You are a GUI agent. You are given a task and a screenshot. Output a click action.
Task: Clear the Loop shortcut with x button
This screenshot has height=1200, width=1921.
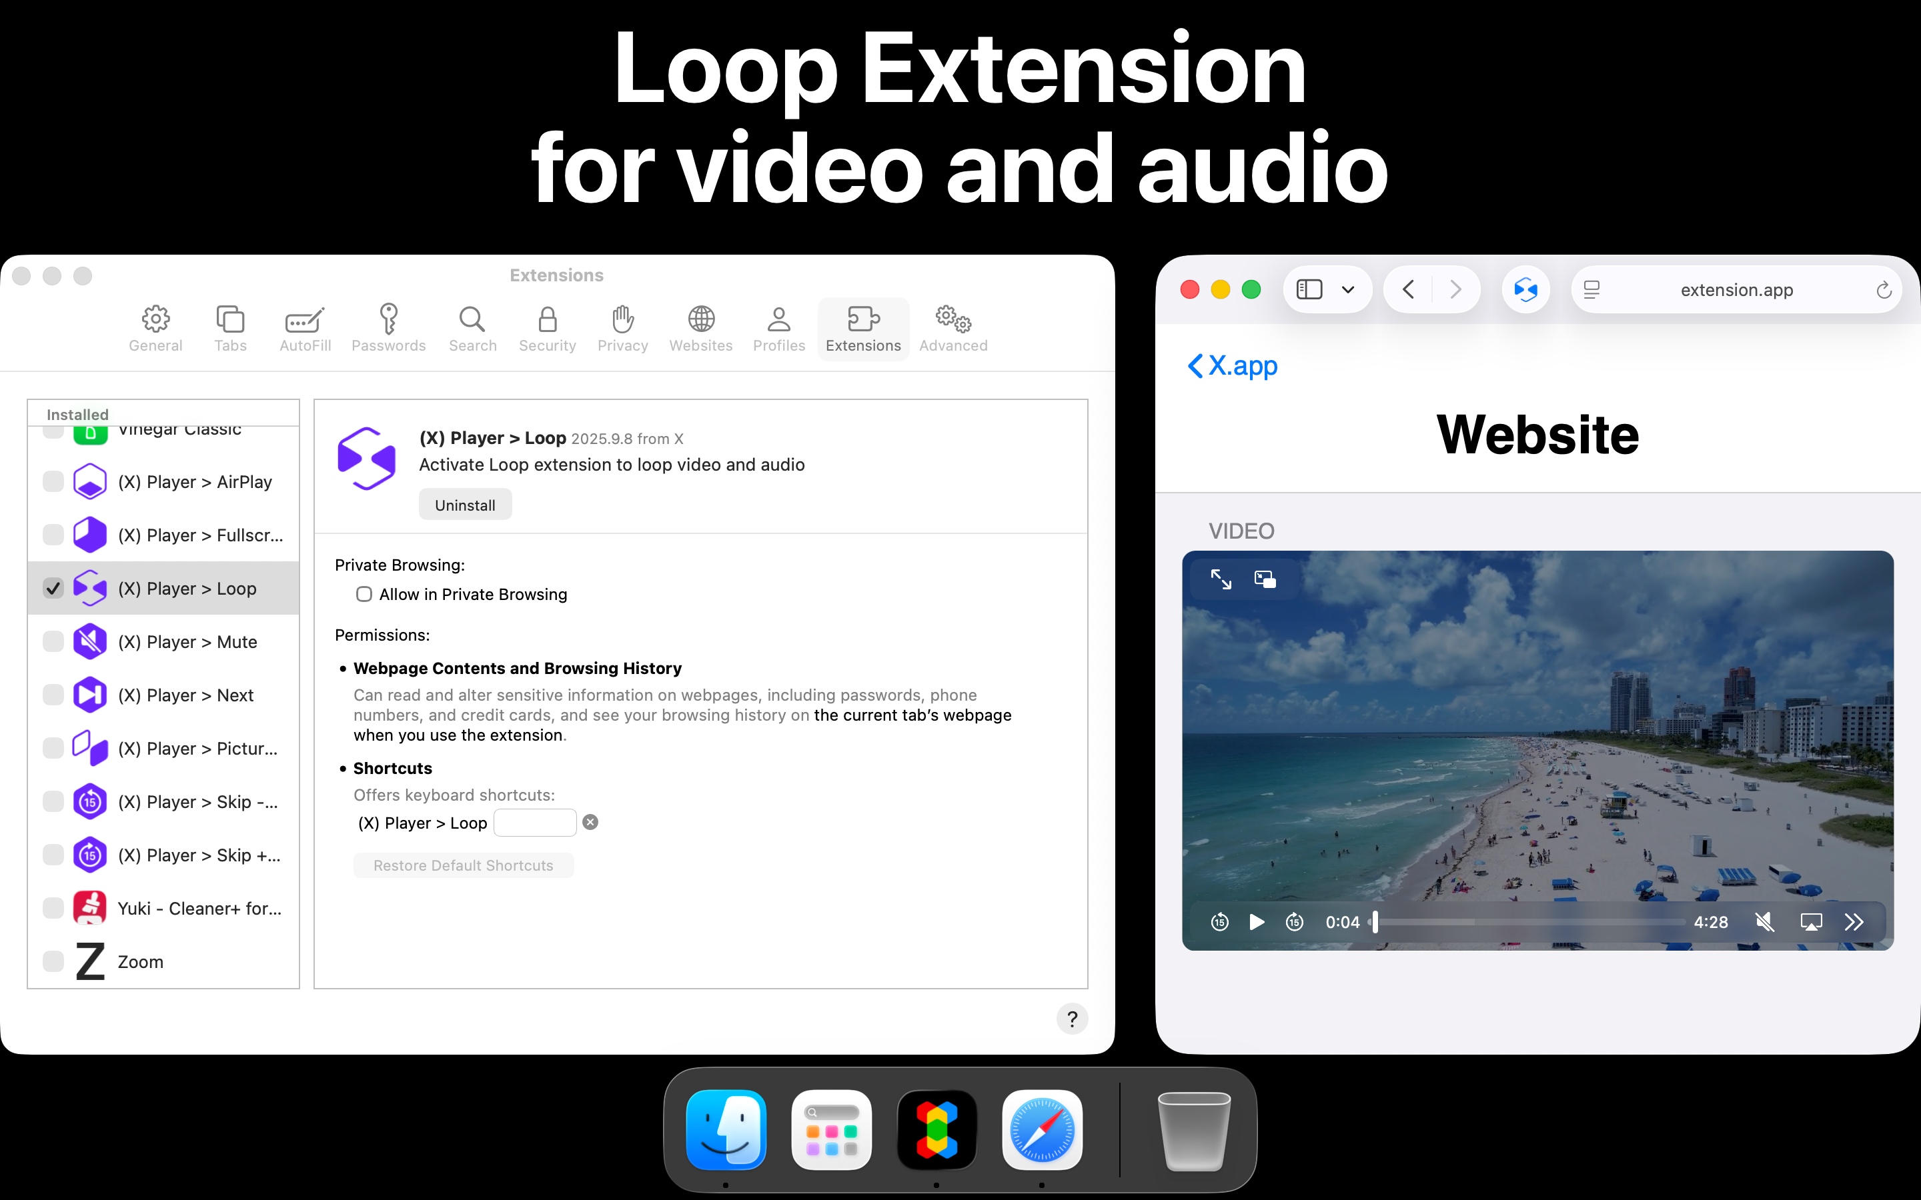tap(590, 822)
